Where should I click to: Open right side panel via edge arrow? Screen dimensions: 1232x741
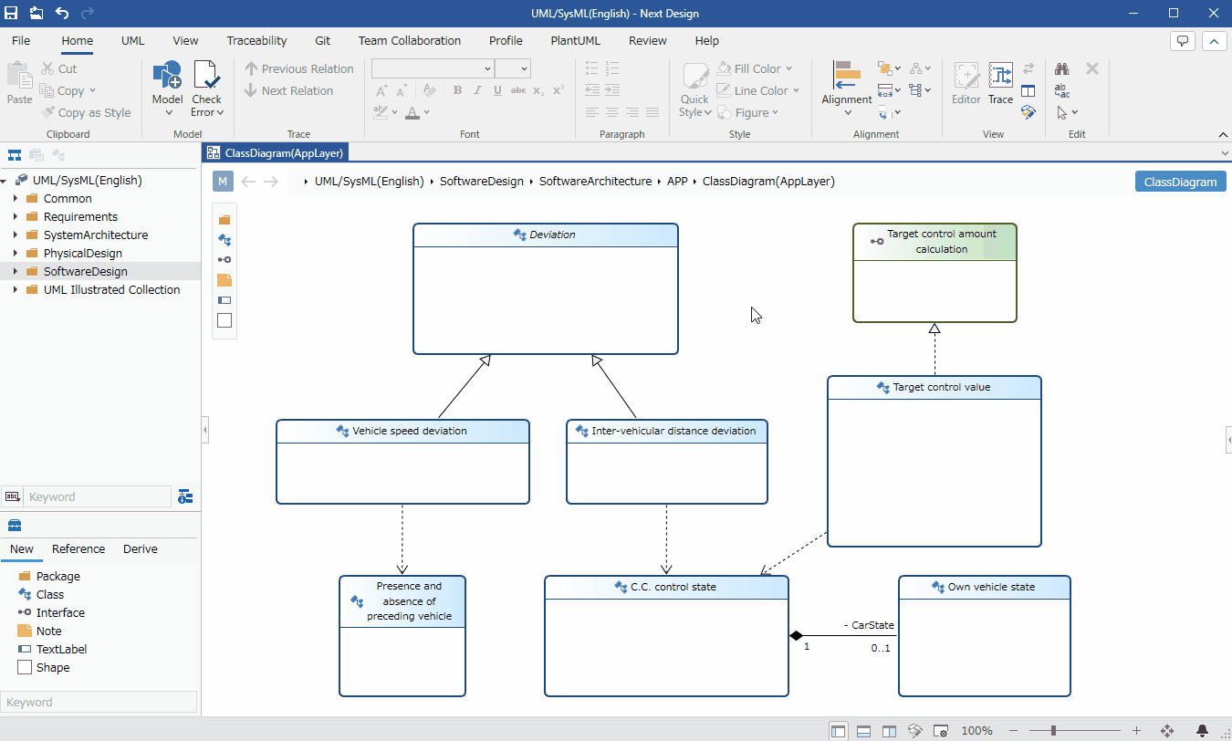(x=1228, y=440)
